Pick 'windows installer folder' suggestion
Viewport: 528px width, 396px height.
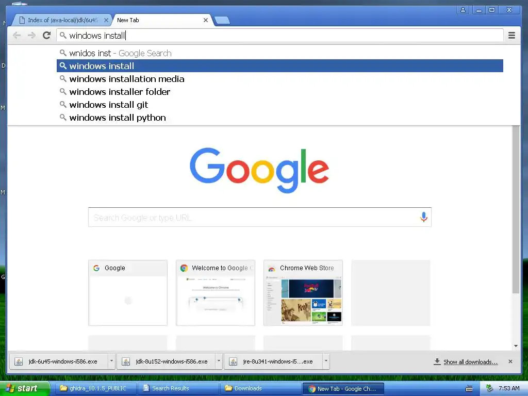(x=280, y=92)
